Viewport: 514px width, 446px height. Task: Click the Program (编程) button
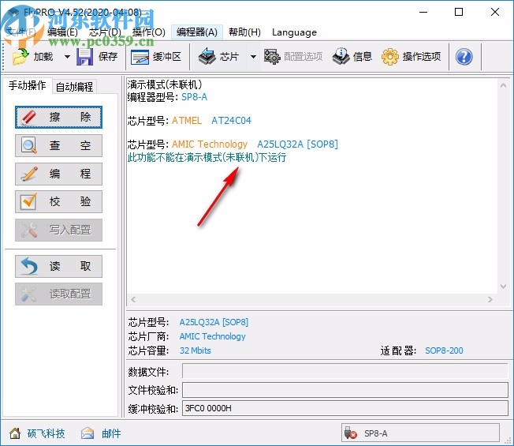pyautogui.click(x=58, y=174)
